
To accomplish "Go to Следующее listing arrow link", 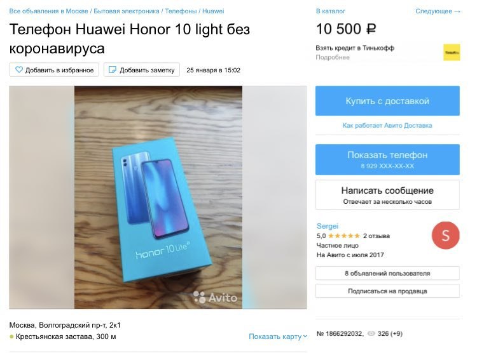I will point(438,11).
